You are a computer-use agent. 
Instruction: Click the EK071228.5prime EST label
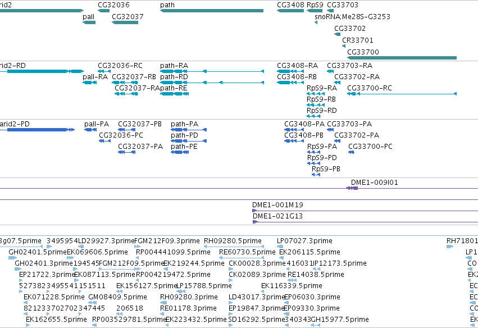[54, 297]
